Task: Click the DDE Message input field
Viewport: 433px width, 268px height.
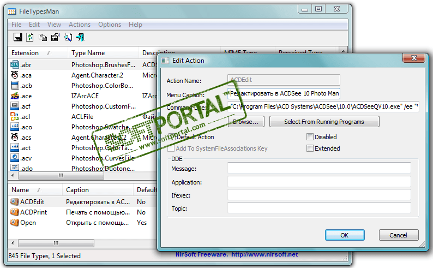Action: pos(319,168)
